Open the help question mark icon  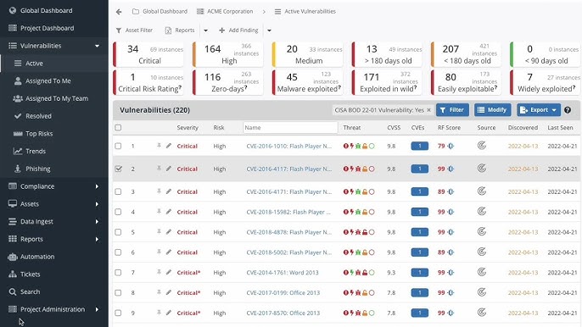pyautogui.click(x=568, y=110)
